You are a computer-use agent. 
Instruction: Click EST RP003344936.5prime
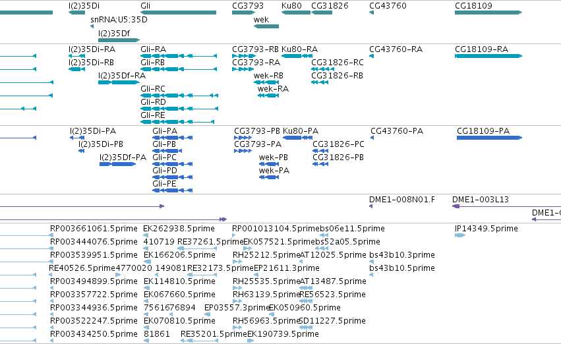[94, 308]
